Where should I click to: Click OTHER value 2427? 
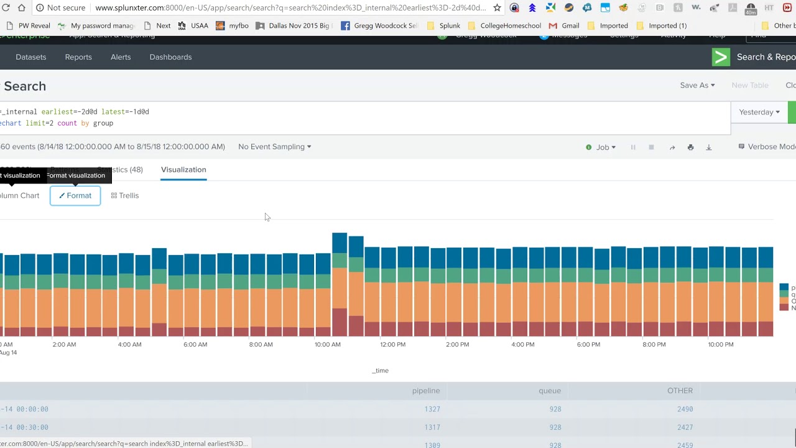pyautogui.click(x=685, y=427)
